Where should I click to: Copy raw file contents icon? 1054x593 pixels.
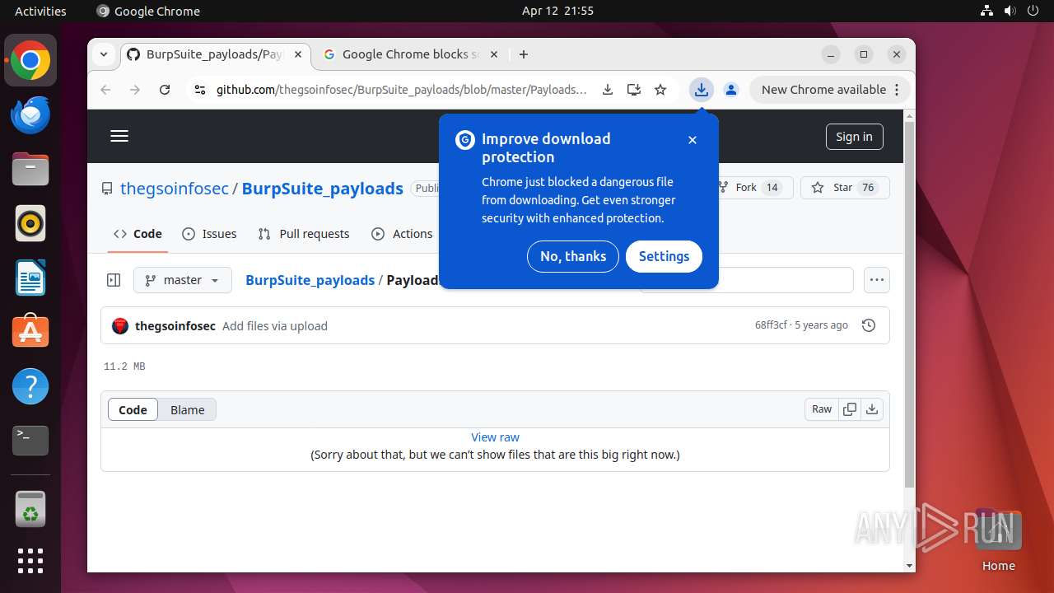coord(850,409)
